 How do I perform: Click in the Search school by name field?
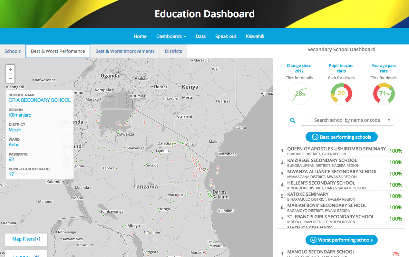[x=347, y=120]
